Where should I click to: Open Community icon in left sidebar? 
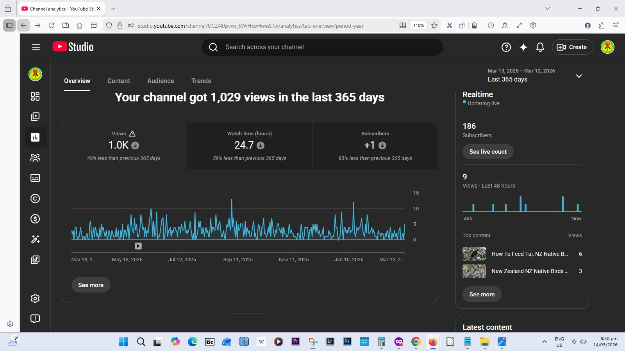35,158
